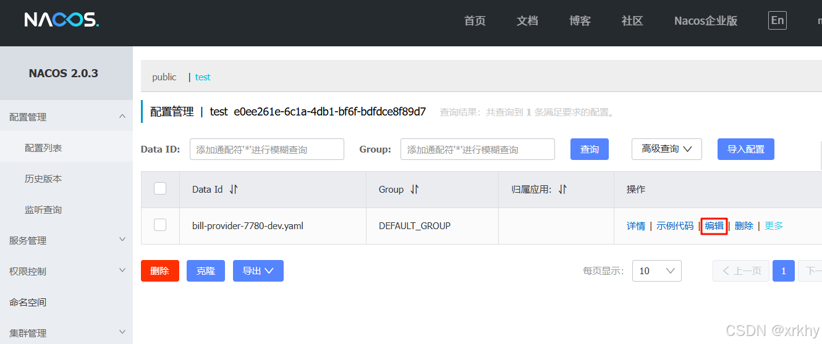Focus the Group search field
822x344 pixels.
tap(478, 149)
